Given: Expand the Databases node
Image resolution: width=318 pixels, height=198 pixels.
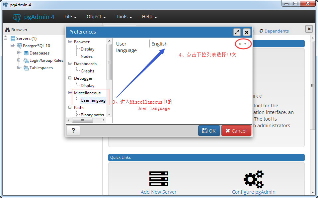Looking at the screenshot, I should [19, 52].
